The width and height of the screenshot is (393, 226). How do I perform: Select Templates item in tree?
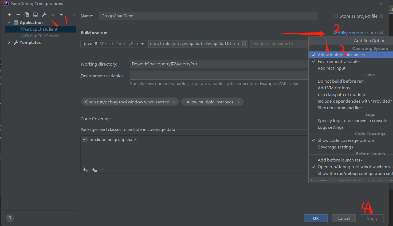30,43
